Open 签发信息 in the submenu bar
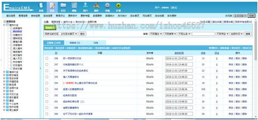Viewport: 258px width, 120px height. click(48, 16)
